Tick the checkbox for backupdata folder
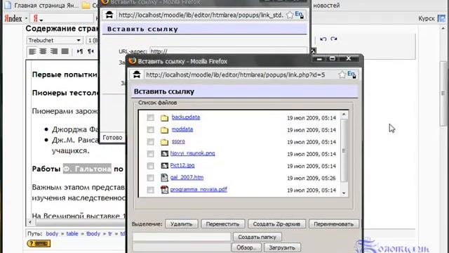This screenshot has height=253, width=449. point(150,117)
